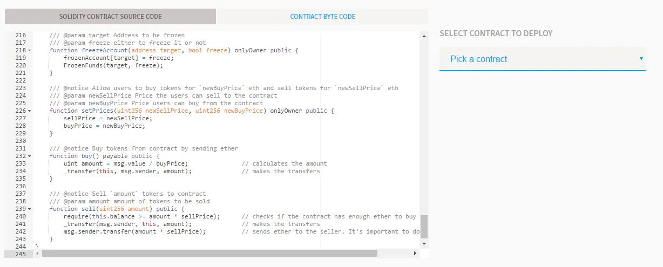Click line number 230 in gutter

21,141
